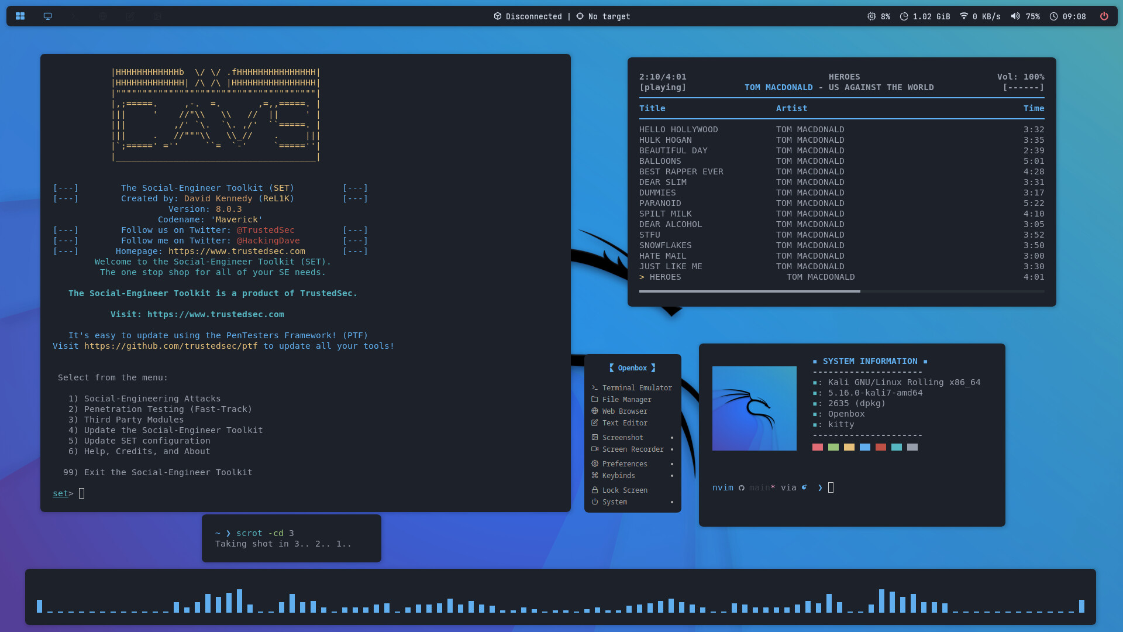Image resolution: width=1123 pixels, height=632 pixels.
Task: Expand the Screen Recorder submenu
Action: [x=632, y=449]
